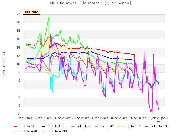Click the 22 y-axis tick label

pyautogui.click(x=18, y=14)
